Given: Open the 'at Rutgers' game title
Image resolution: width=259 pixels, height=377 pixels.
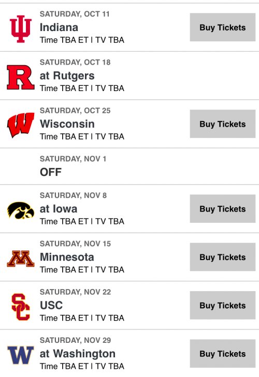Looking at the screenshot, I should (67, 76).
